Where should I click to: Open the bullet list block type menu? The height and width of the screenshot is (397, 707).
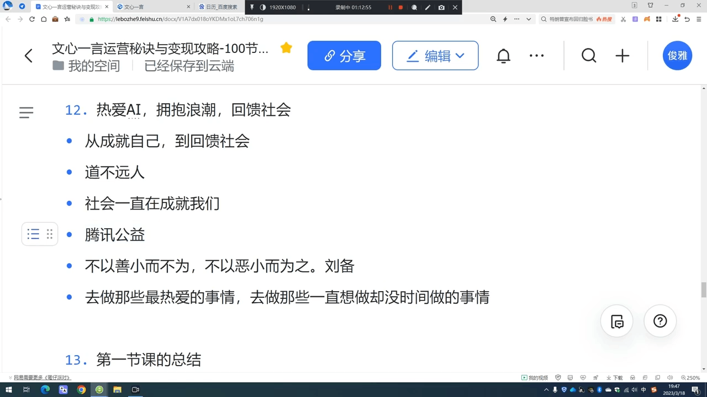click(33, 234)
